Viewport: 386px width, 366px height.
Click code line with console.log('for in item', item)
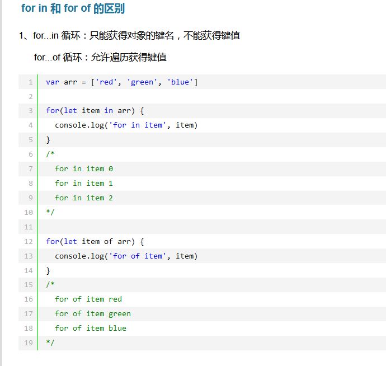126,125
